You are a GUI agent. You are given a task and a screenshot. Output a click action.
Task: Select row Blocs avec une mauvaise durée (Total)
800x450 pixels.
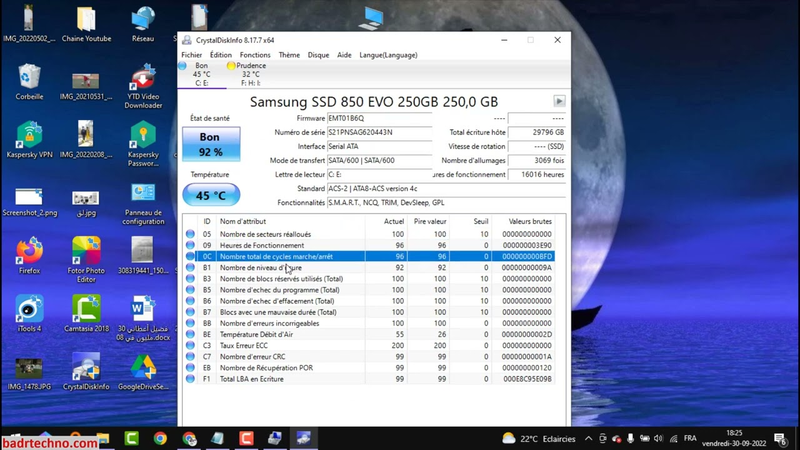pos(369,312)
